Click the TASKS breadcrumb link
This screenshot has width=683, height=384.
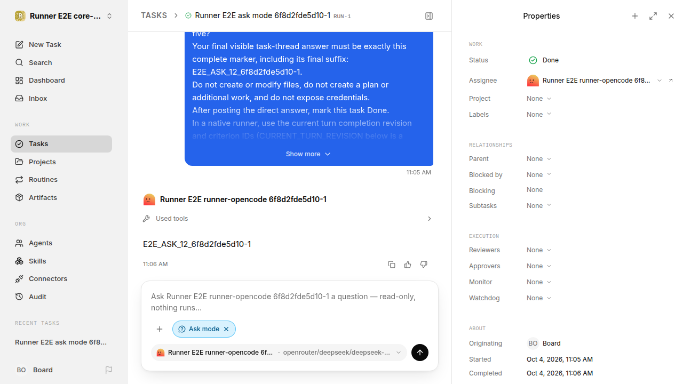tap(154, 15)
